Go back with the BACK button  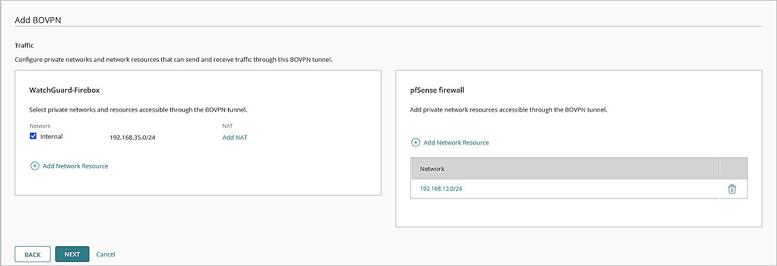(x=32, y=254)
